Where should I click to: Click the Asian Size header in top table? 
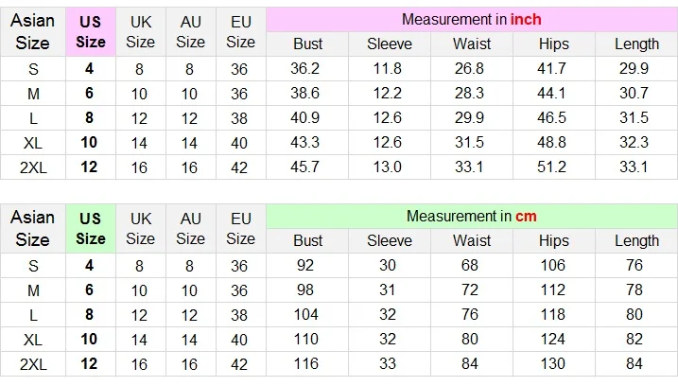33,31
